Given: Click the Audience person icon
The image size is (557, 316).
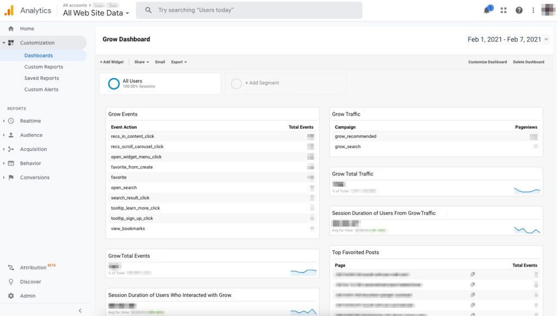Looking at the screenshot, I should pos(10,135).
